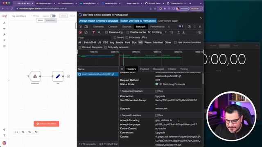Open the Messages tab of request

pyautogui.click(x=158, y=69)
